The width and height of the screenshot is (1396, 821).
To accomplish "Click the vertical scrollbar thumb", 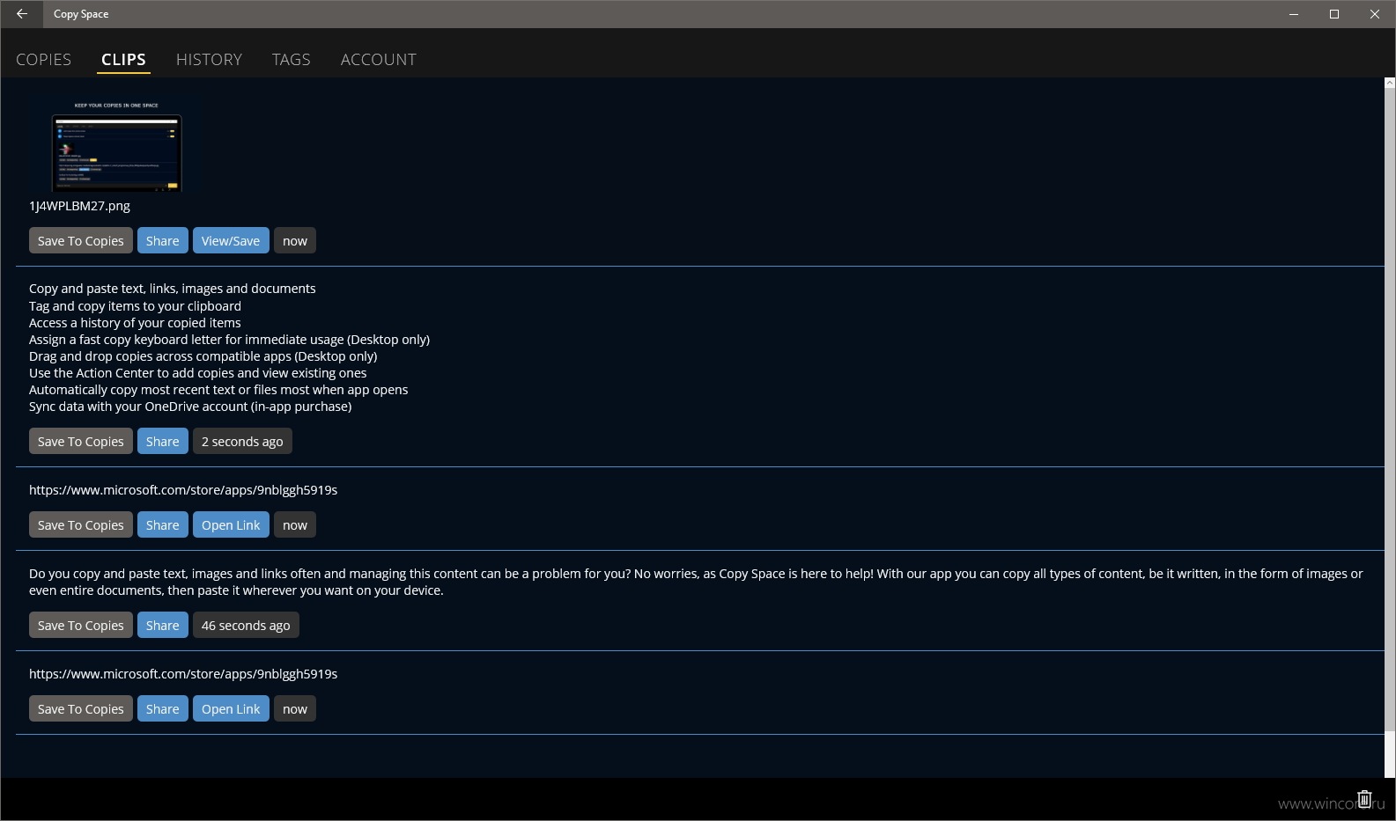I will [1390, 409].
